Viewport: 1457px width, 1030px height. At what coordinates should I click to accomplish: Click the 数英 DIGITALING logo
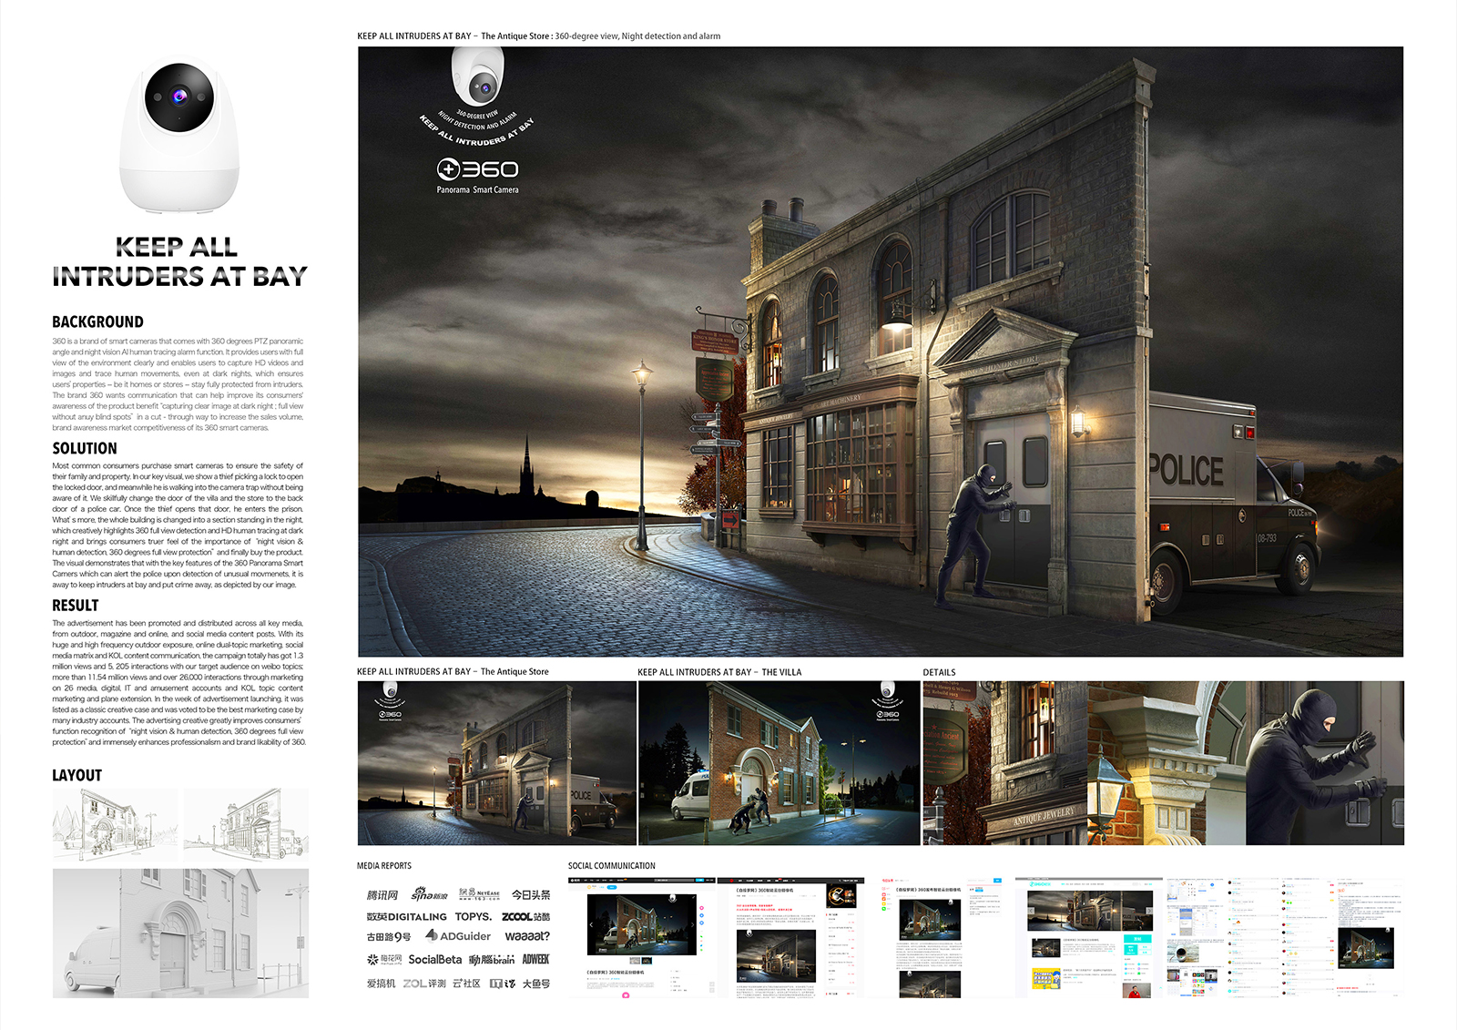coord(406,917)
